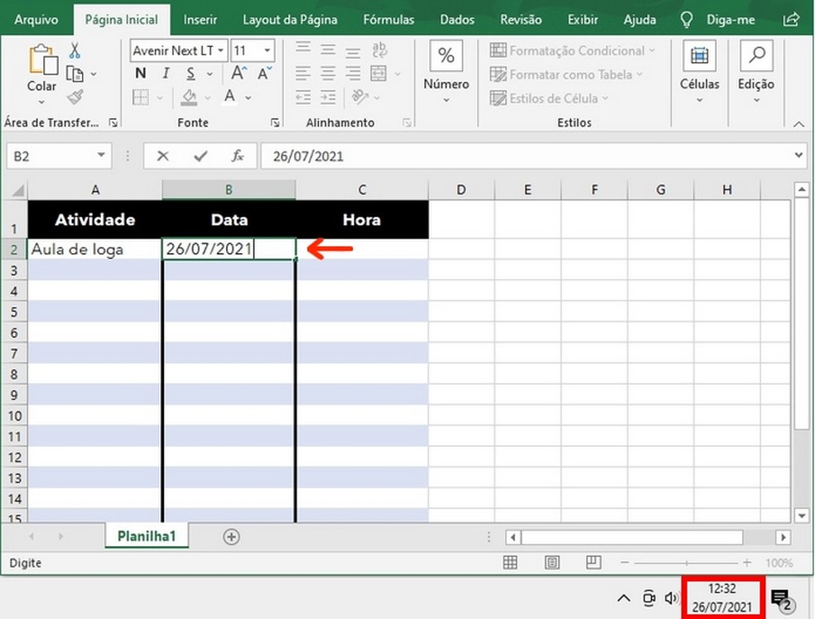815x619 pixels.
Task: Add a new sheet with plus icon
Action: coord(232,536)
